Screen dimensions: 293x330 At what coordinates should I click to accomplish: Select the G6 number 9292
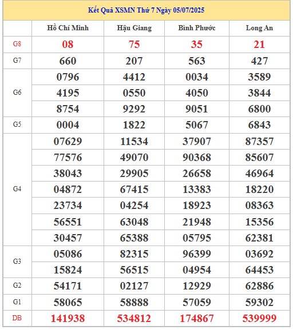coord(134,109)
